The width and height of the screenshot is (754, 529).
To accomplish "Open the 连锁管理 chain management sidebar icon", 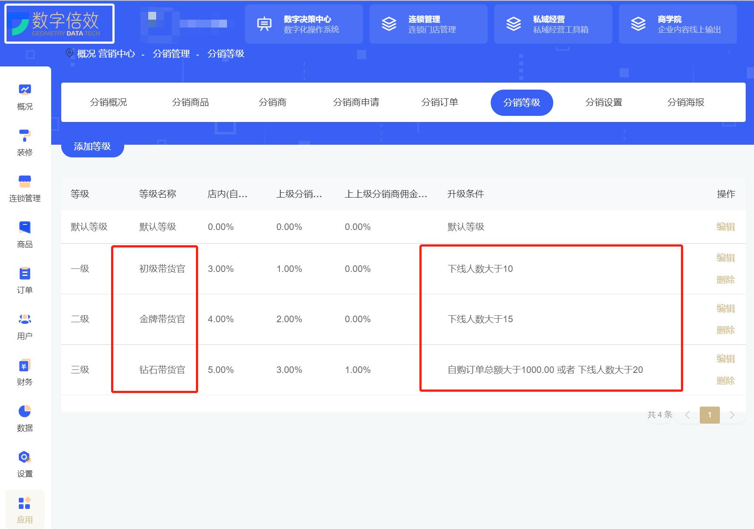I will 24,188.
